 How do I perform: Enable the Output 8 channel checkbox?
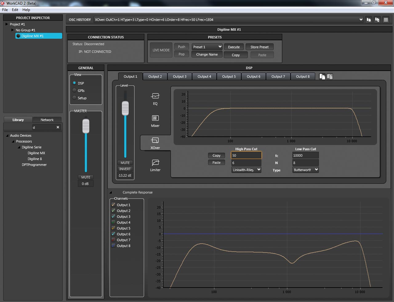tap(113, 245)
